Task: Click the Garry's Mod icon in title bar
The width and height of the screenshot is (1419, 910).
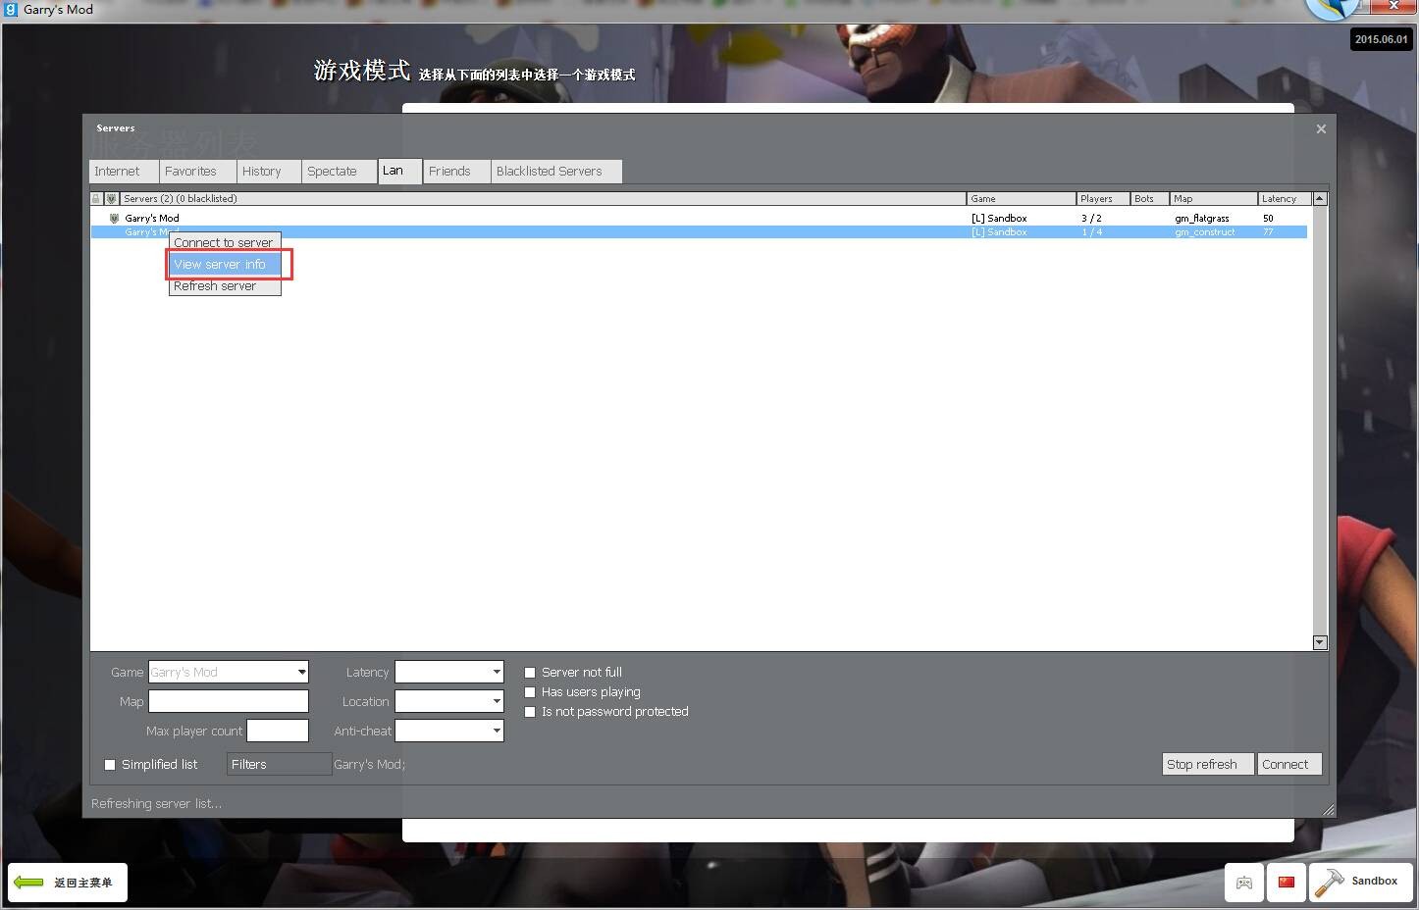Action: tap(10, 9)
